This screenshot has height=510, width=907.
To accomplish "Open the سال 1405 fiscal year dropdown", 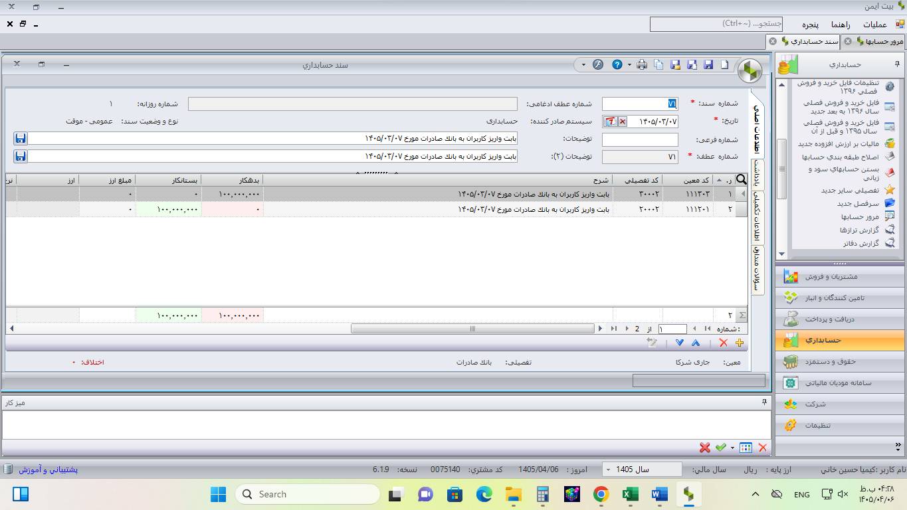I will pyautogui.click(x=642, y=469).
